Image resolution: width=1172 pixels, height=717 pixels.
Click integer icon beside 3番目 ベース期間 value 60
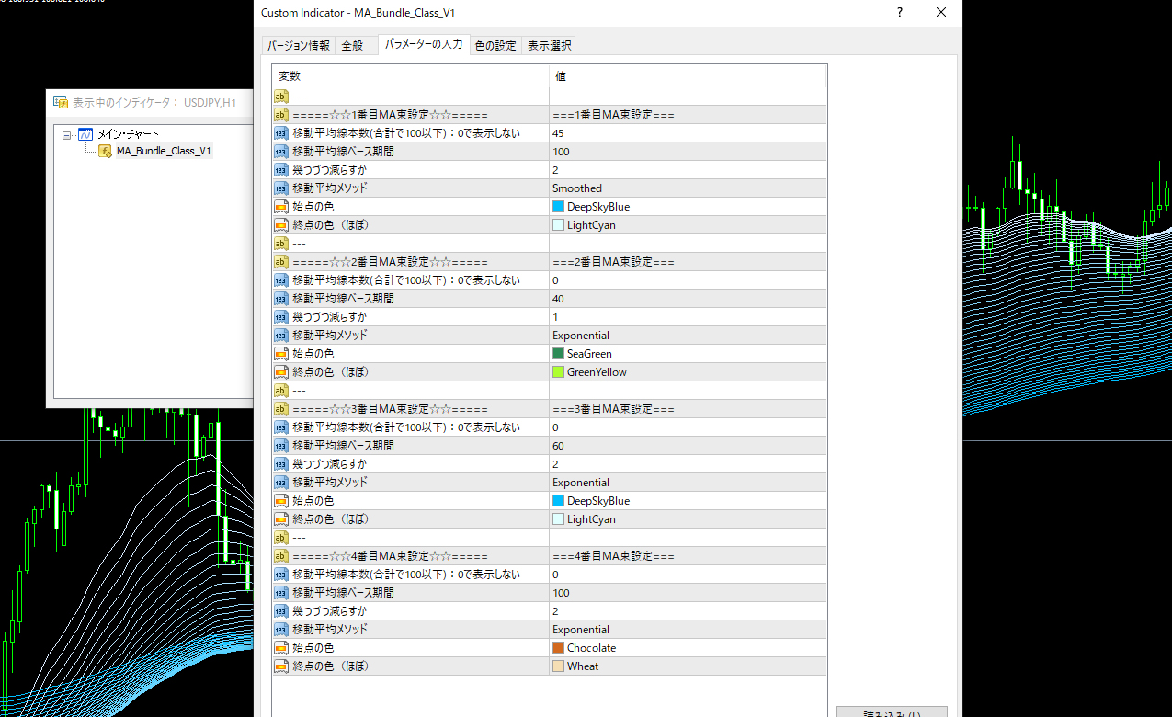[281, 446]
